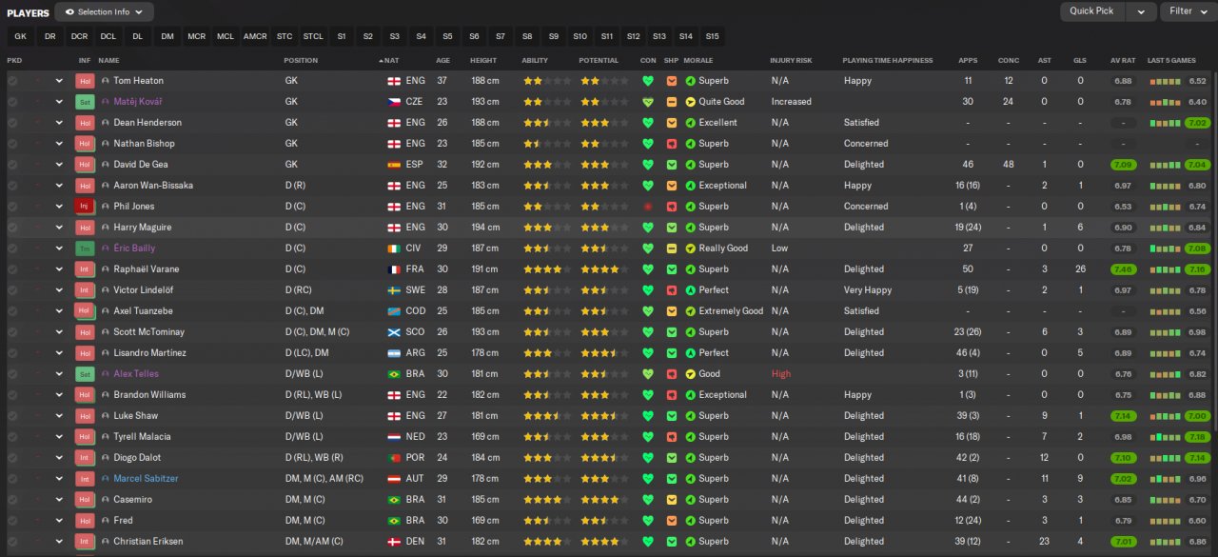Expand row chevron for Tyrell Malacia
Image resolution: width=1218 pixels, height=557 pixels.
click(59, 437)
